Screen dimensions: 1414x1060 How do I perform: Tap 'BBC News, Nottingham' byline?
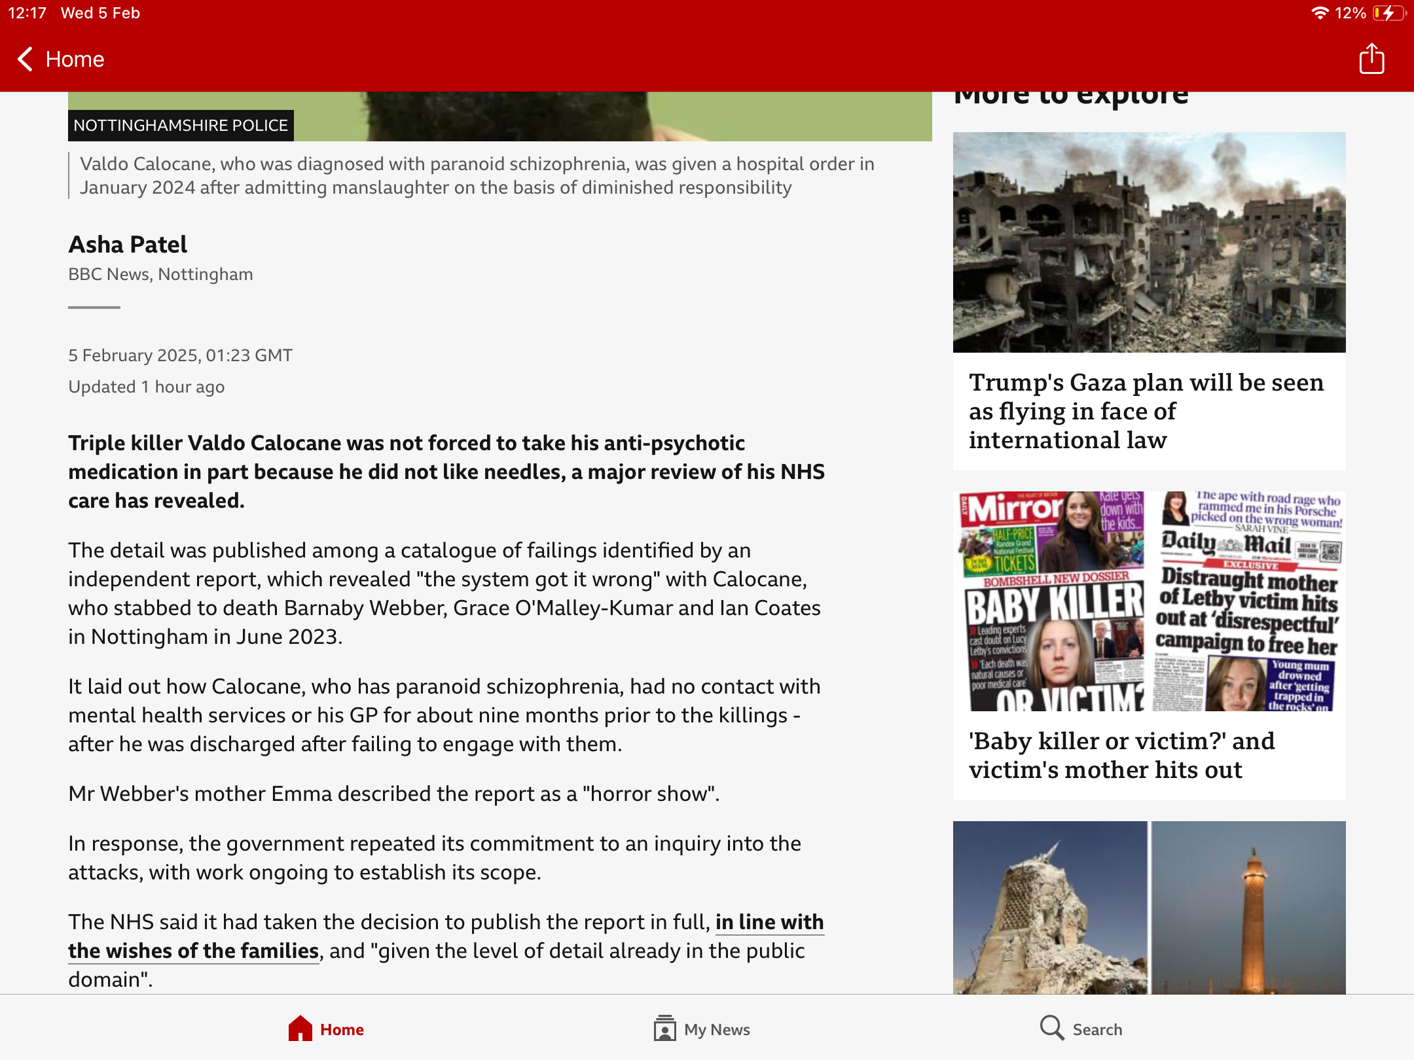click(160, 274)
